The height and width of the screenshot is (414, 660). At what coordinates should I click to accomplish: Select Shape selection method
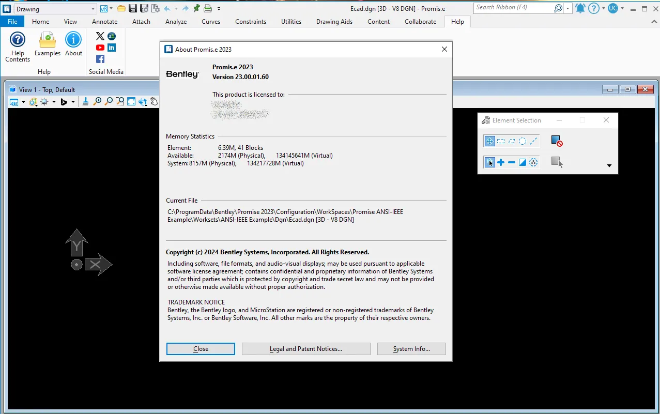pyautogui.click(x=512, y=141)
